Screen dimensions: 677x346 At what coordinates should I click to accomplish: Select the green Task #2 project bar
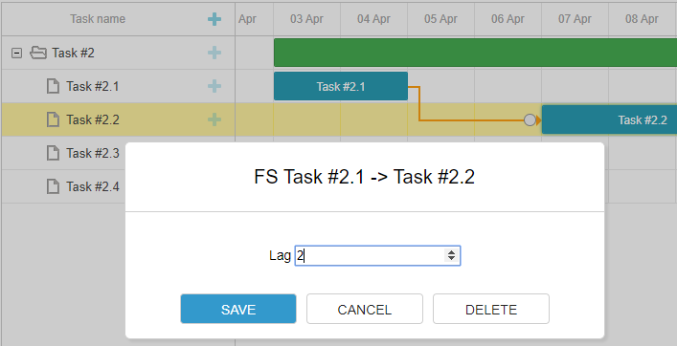[x=475, y=53]
